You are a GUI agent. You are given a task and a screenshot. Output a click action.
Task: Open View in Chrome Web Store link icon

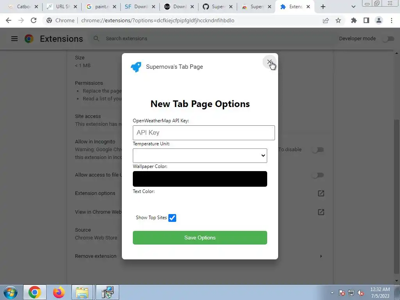(x=321, y=212)
